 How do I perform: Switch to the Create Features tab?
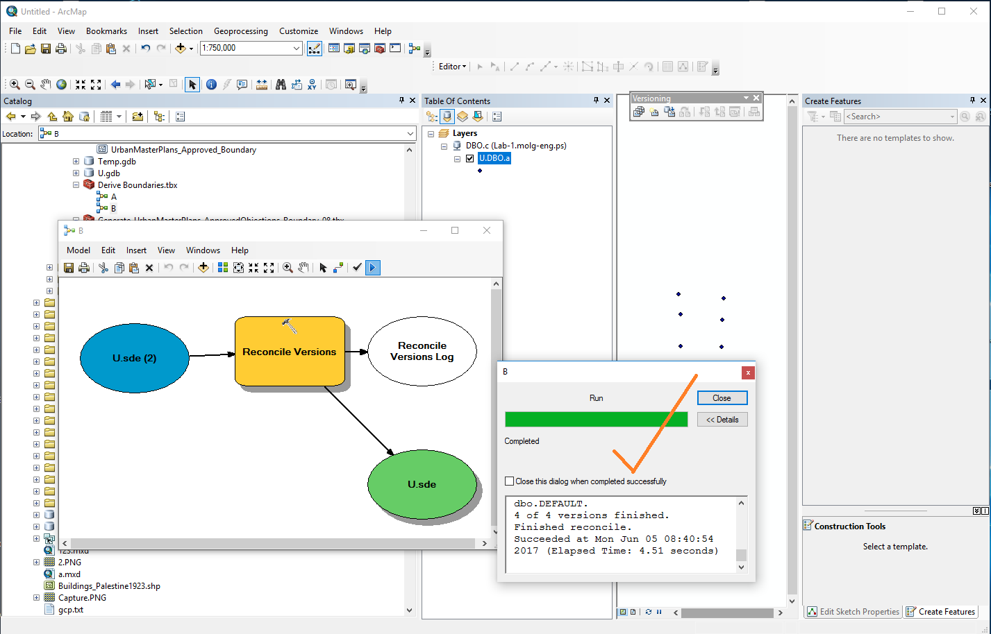[941, 612]
